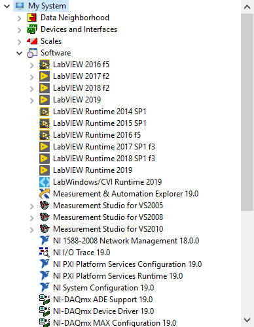
Task: Select the LabVIEW Runtime 2014 SP1 text
Action: (x=100, y=112)
